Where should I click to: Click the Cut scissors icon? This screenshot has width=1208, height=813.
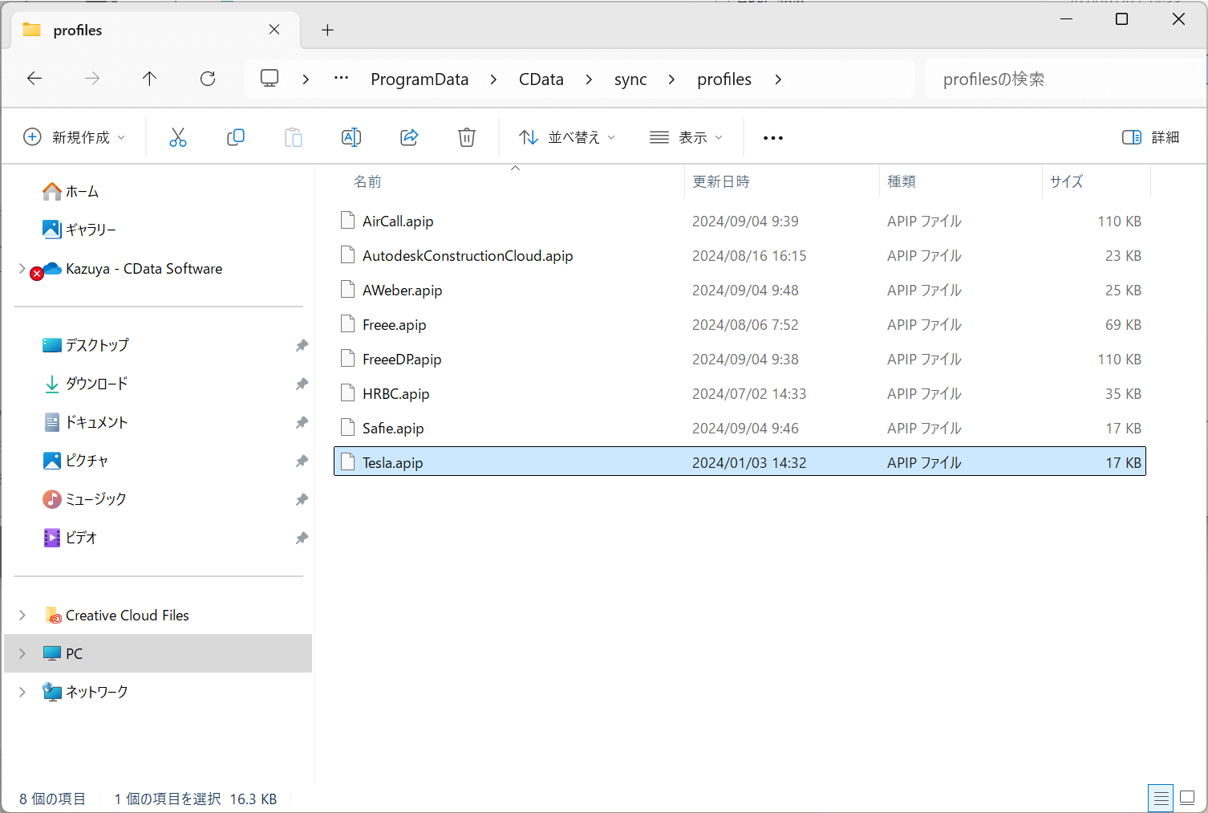click(177, 137)
